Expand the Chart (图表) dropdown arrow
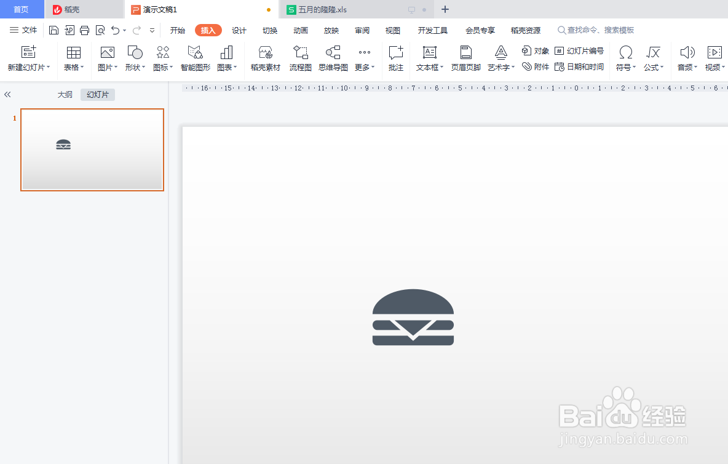Image resolution: width=728 pixels, height=464 pixels. point(235,67)
